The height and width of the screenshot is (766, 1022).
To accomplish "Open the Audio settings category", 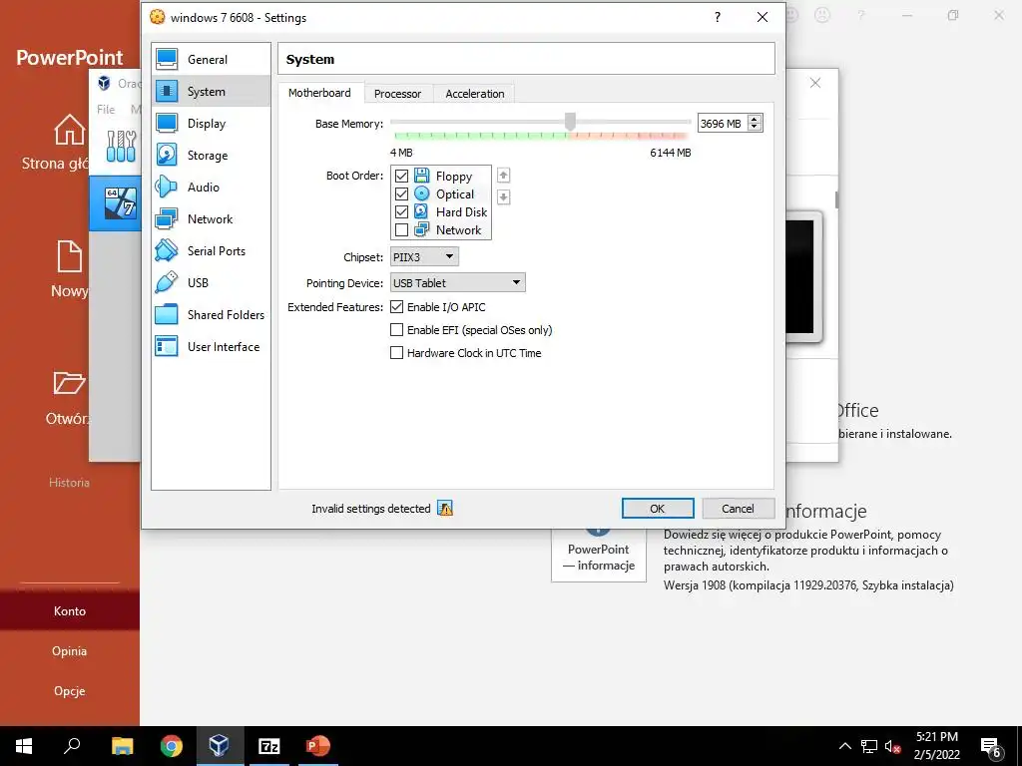I will pos(211,187).
